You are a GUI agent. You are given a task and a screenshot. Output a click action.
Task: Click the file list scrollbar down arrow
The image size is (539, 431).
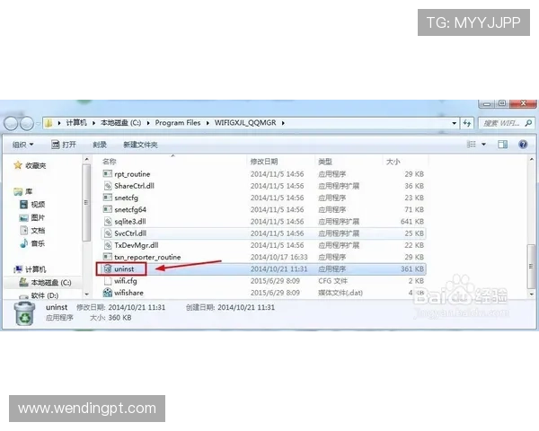532,295
